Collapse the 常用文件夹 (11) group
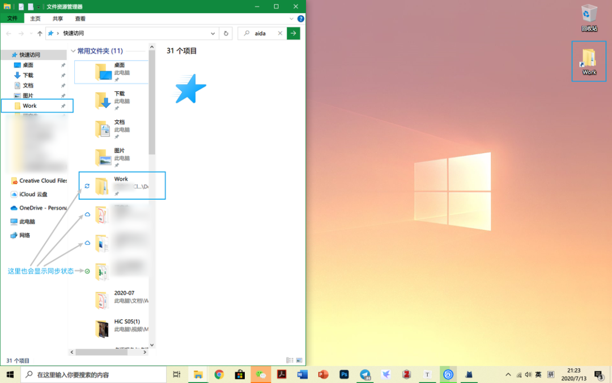The width and height of the screenshot is (612, 383). coord(73,51)
